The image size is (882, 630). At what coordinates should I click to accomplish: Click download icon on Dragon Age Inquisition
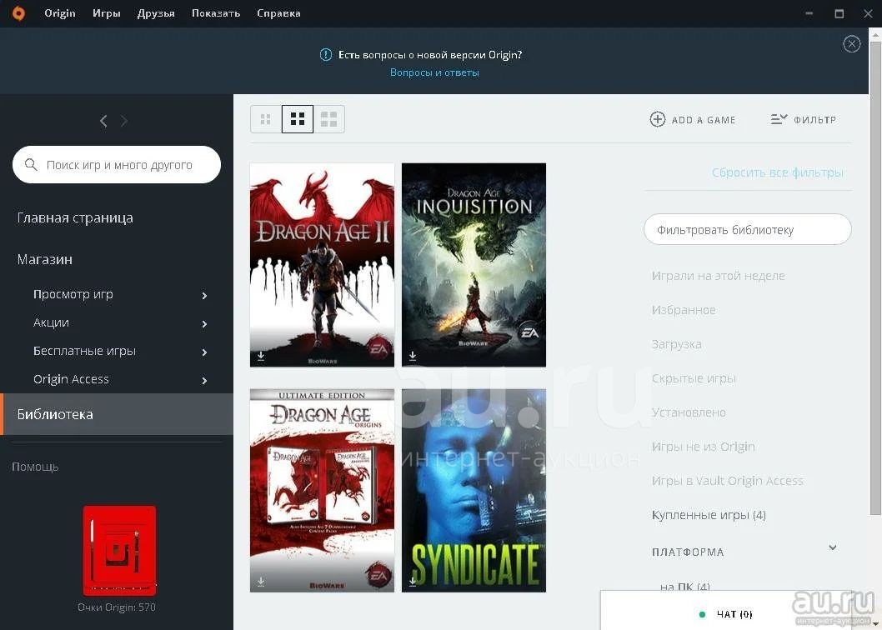point(413,356)
